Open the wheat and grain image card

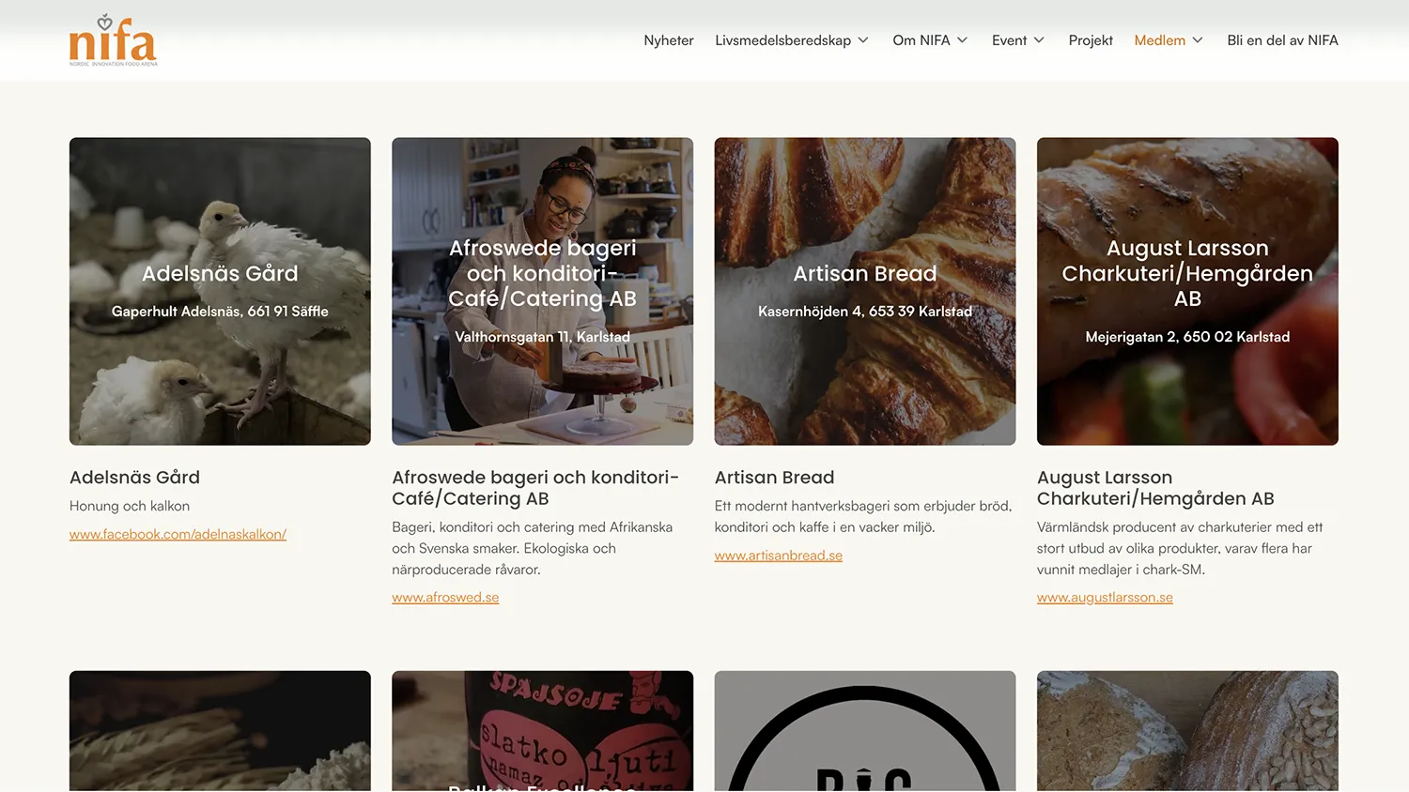click(220, 731)
